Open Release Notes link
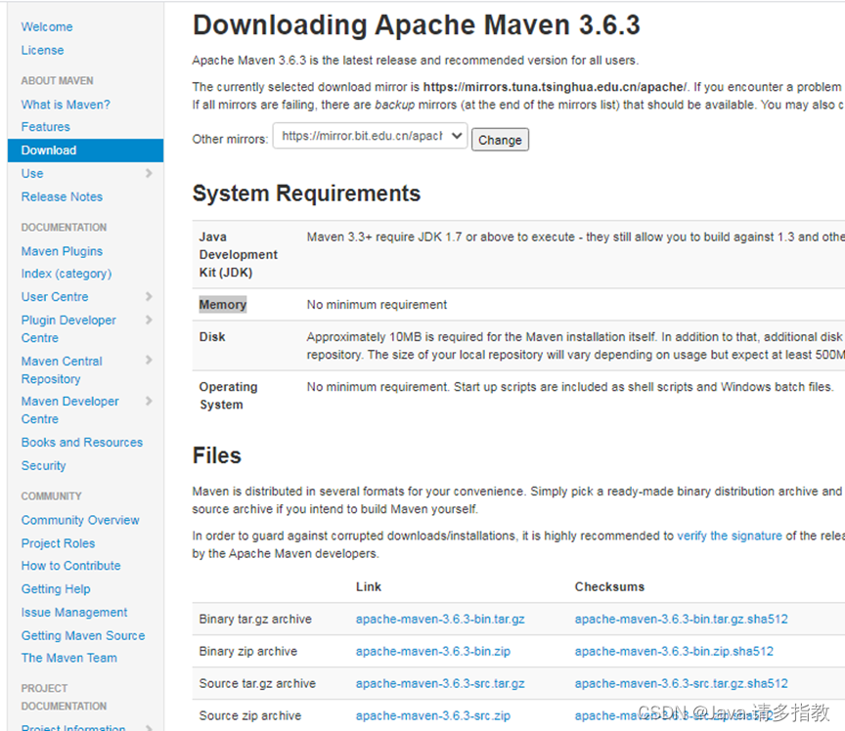This screenshot has height=731, width=845. tap(62, 196)
